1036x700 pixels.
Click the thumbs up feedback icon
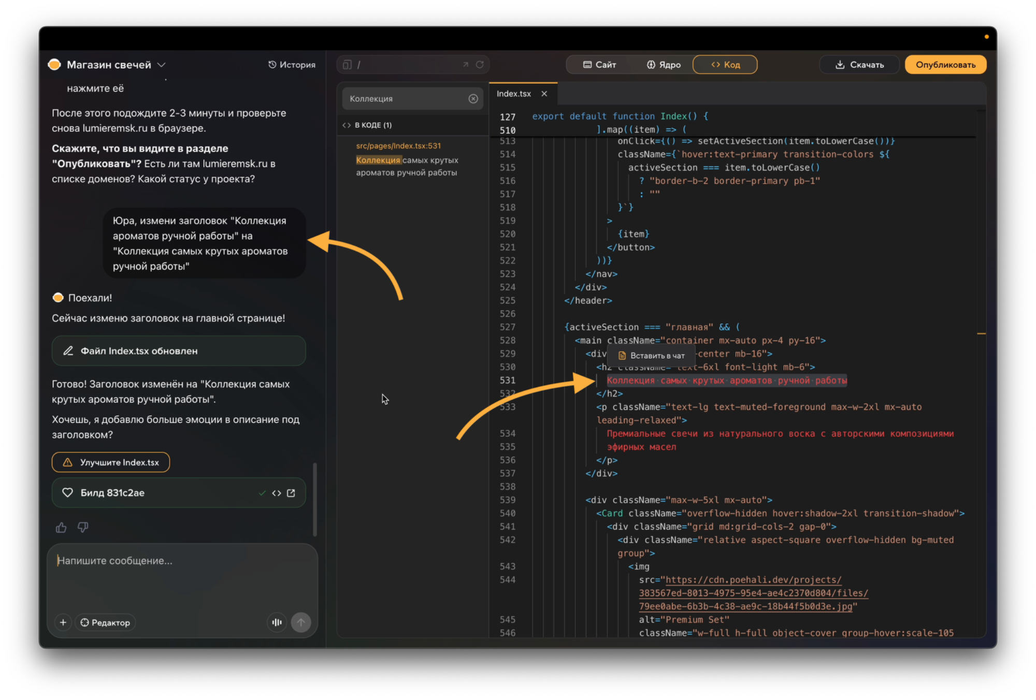(x=61, y=527)
